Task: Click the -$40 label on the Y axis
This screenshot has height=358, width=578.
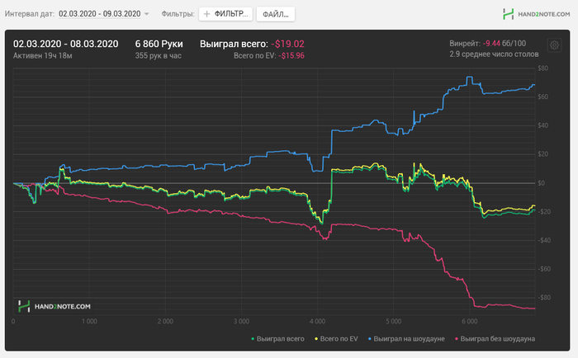Action: [x=542, y=241]
